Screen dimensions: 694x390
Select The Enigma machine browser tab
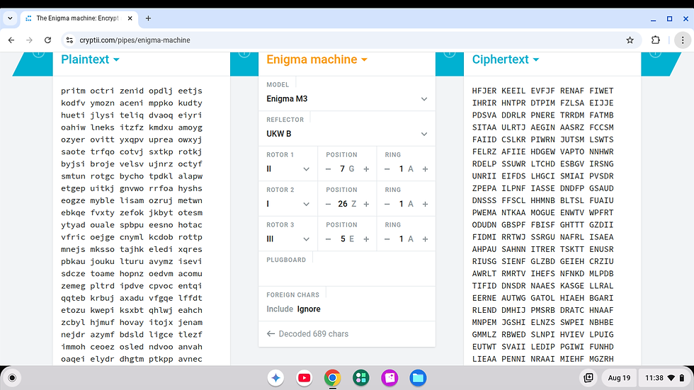point(79,18)
